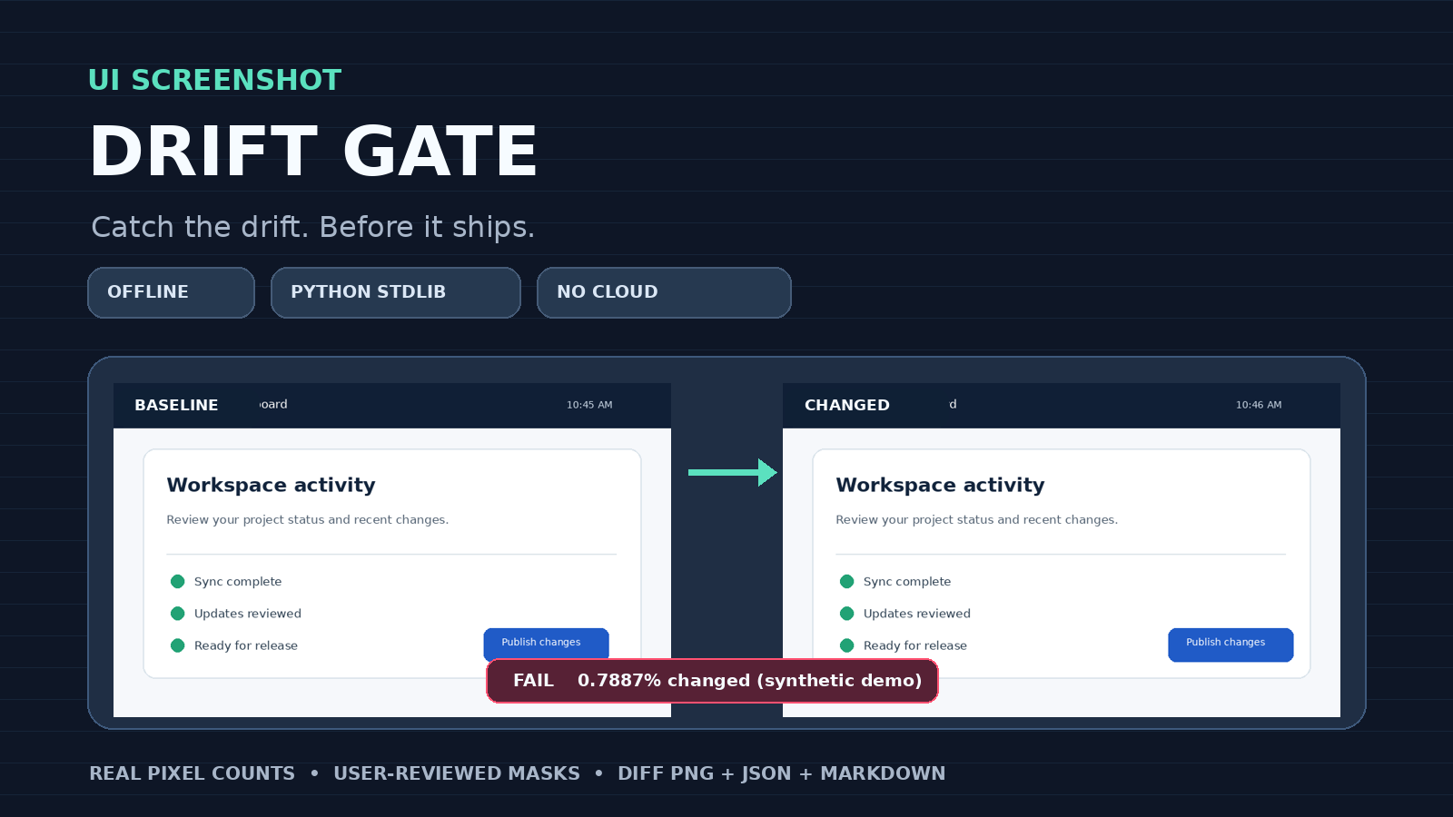Click Sync complete in the CHANGED panel
The width and height of the screenshot is (1453, 817).
907,582
